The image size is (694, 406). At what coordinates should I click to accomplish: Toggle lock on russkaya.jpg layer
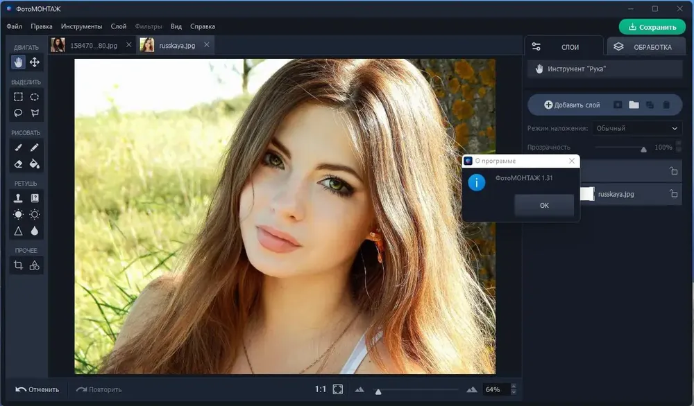(x=674, y=193)
